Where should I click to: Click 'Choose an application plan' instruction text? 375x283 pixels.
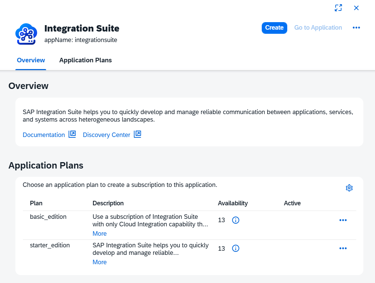click(120, 185)
